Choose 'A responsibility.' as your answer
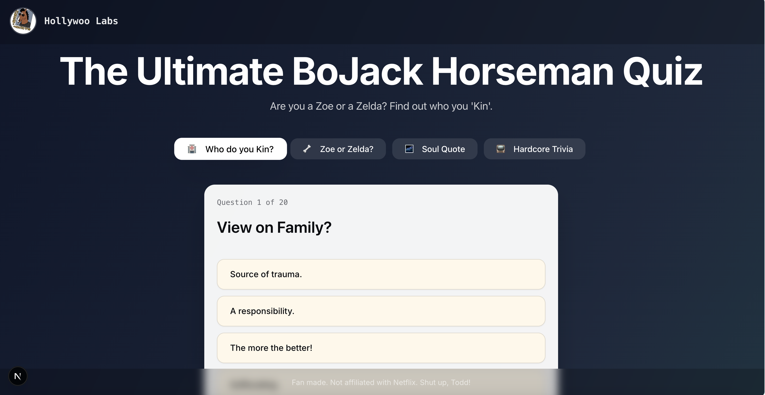Screen dimensions: 765x395 [381, 311]
